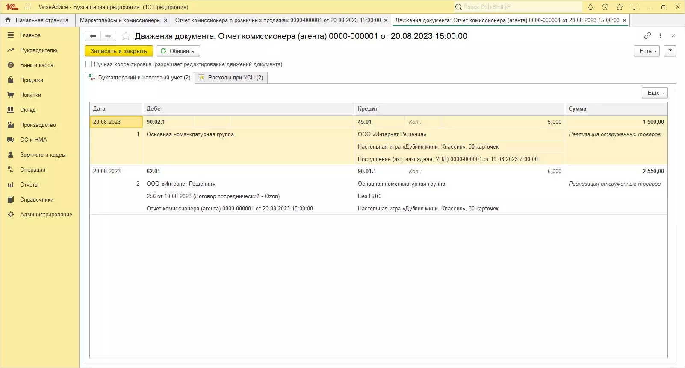Viewport: 685px width, 368px height.
Task: Click the Кредит column header
Action: click(x=460, y=109)
